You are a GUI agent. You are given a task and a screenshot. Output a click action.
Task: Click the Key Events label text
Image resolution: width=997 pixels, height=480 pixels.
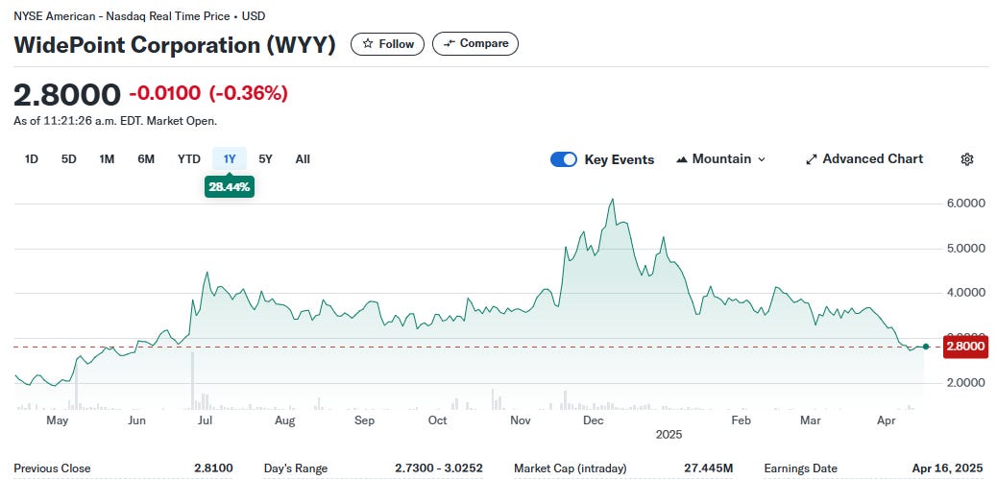620,159
